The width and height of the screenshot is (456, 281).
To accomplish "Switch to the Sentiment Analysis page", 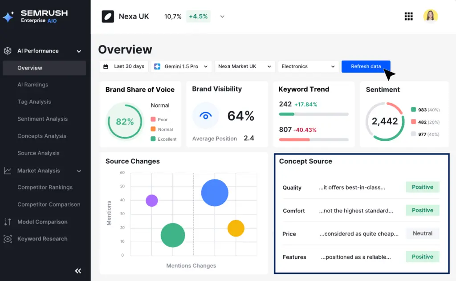I will 42,119.
